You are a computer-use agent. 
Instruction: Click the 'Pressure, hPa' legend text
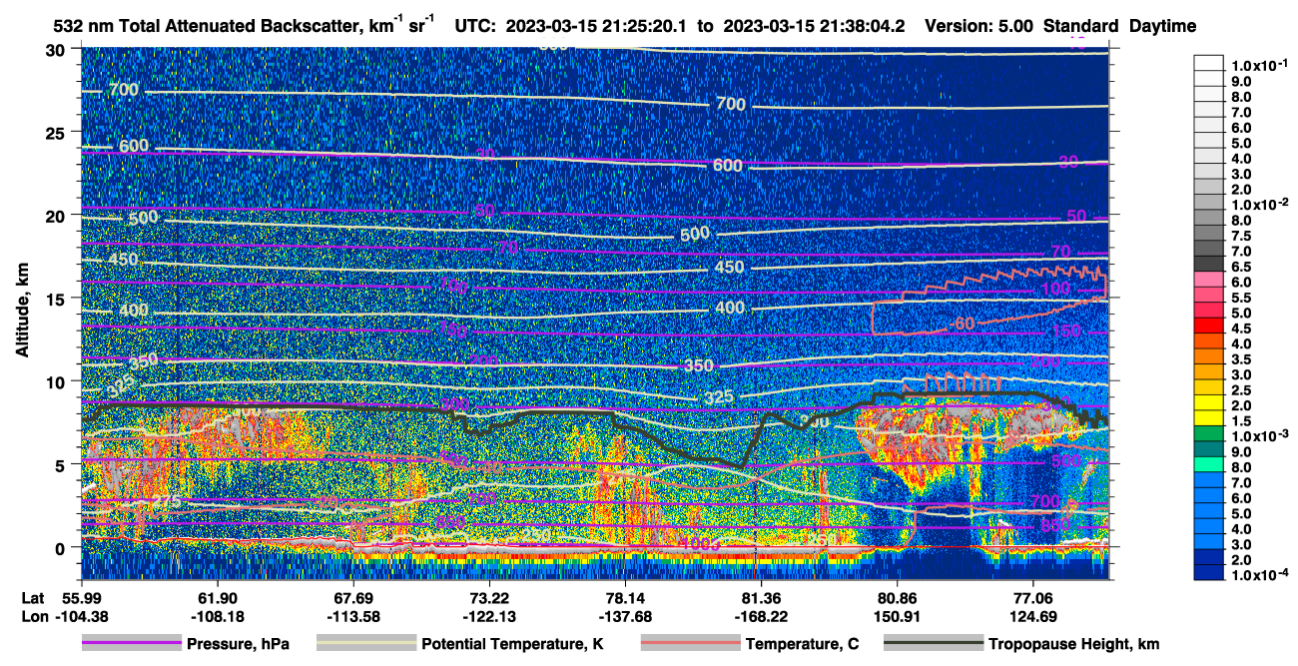(x=237, y=644)
